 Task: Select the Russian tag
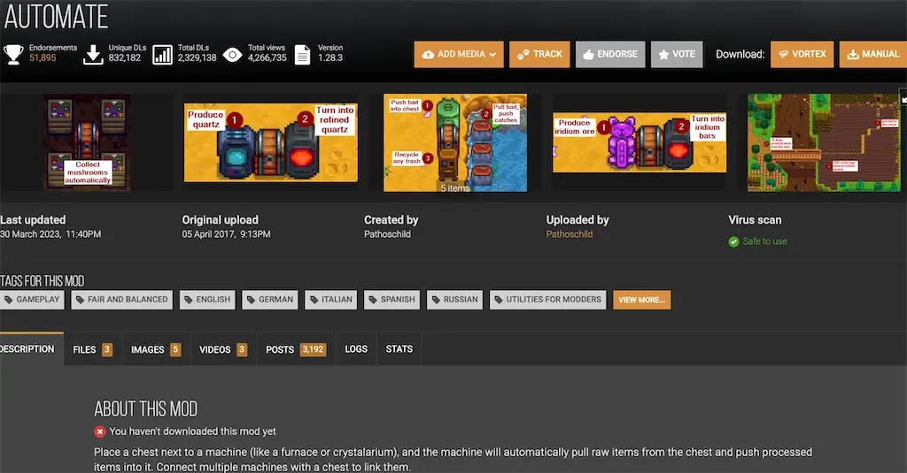(454, 300)
